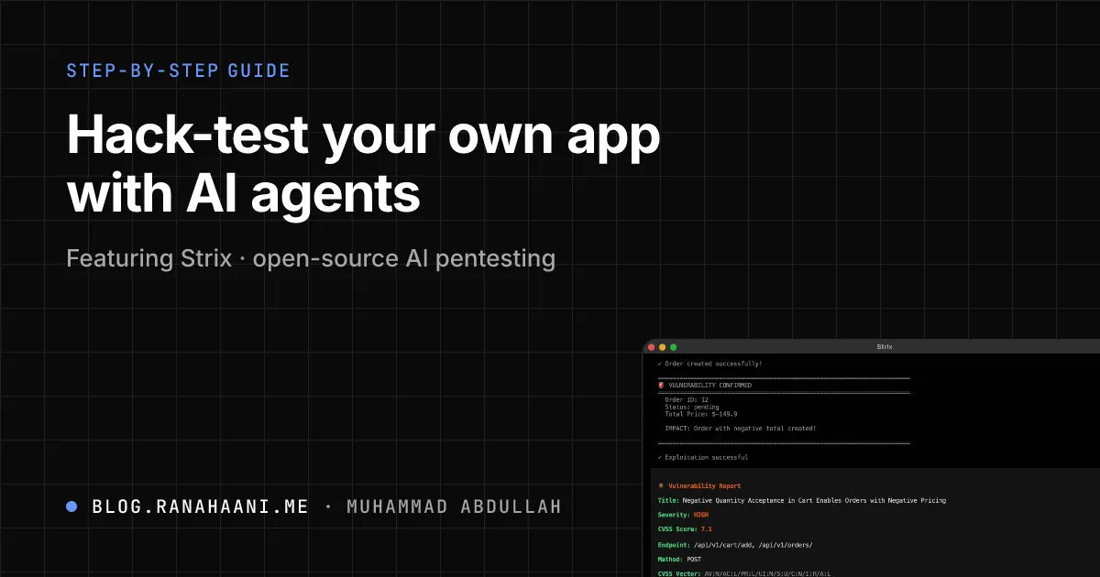The height and width of the screenshot is (577, 1100).
Task: Click the 'CVSS Score: 7.1' line
Action: point(685,529)
